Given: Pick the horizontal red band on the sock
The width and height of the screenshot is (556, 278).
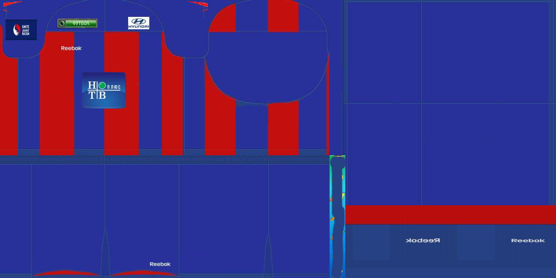Looking at the screenshot, I should click(x=451, y=214).
